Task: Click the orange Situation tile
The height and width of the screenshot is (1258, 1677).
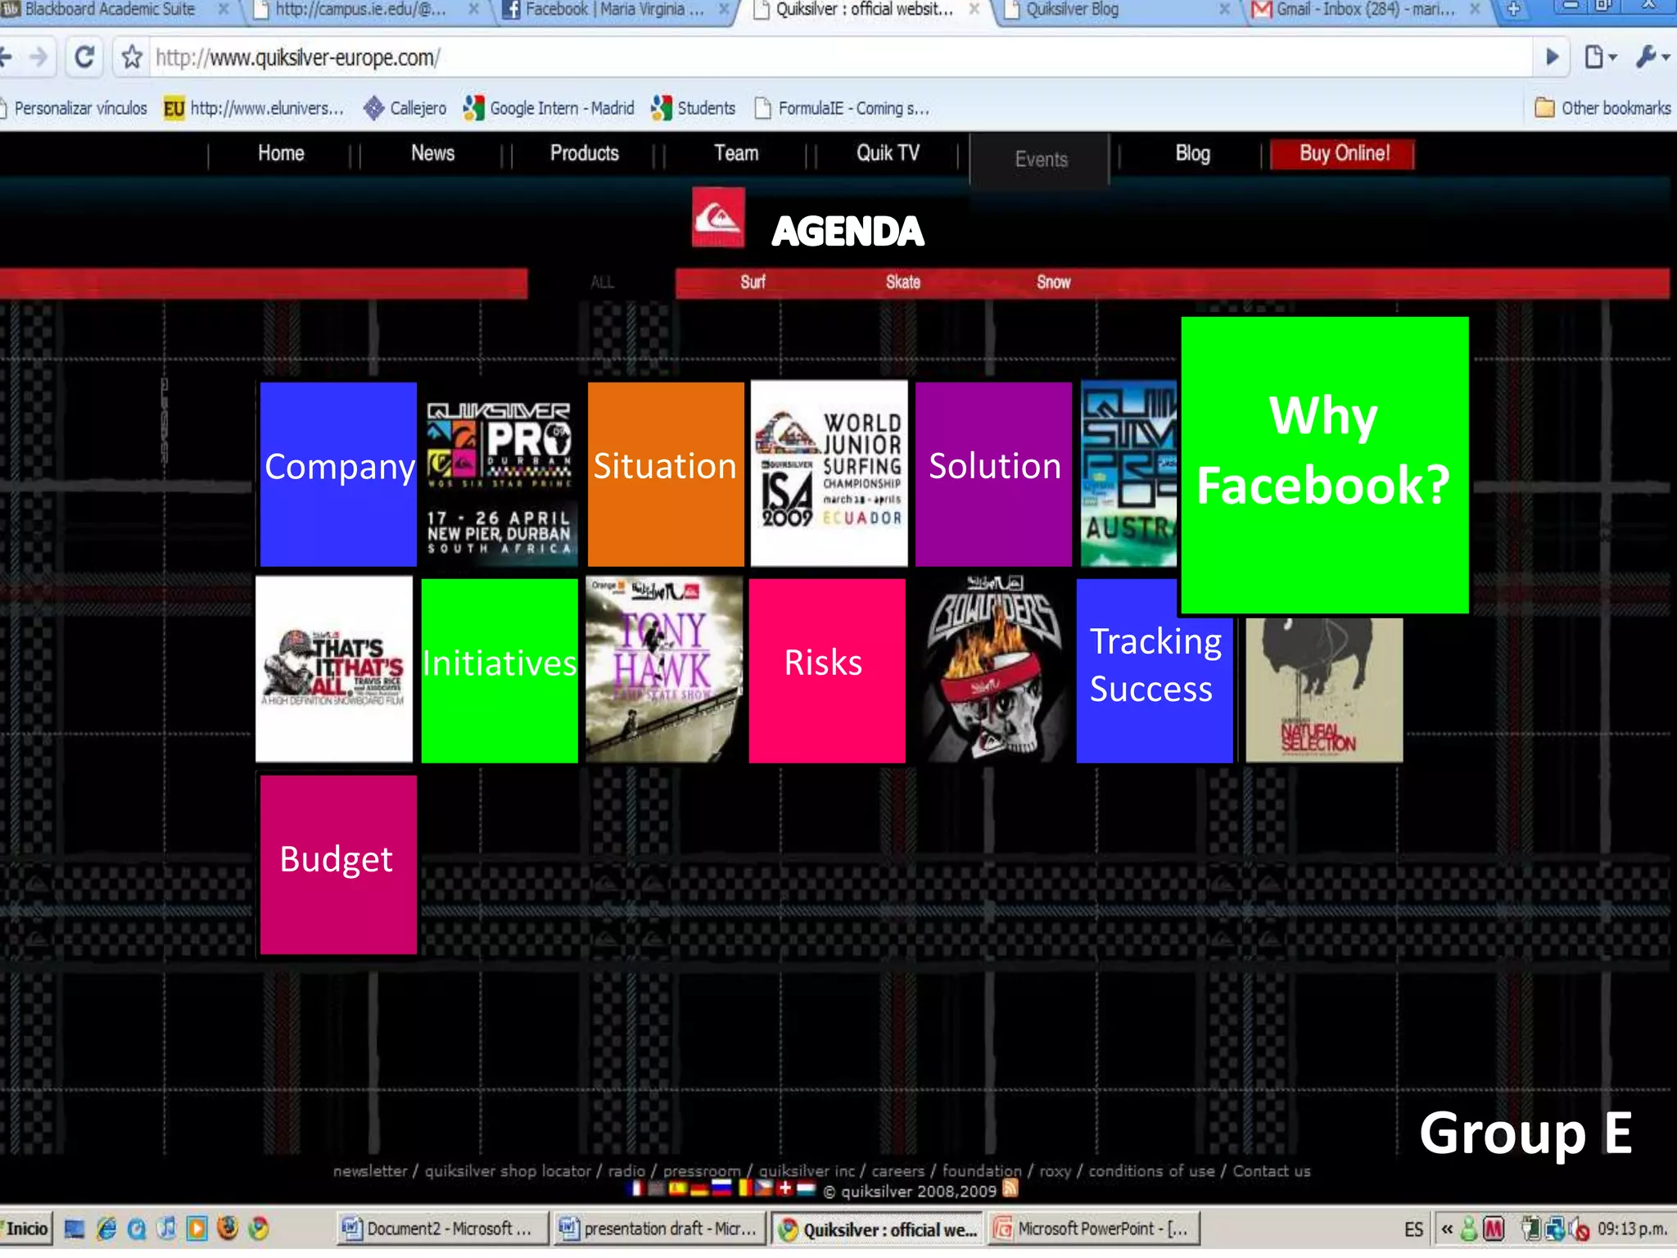Action: point(665,473)
